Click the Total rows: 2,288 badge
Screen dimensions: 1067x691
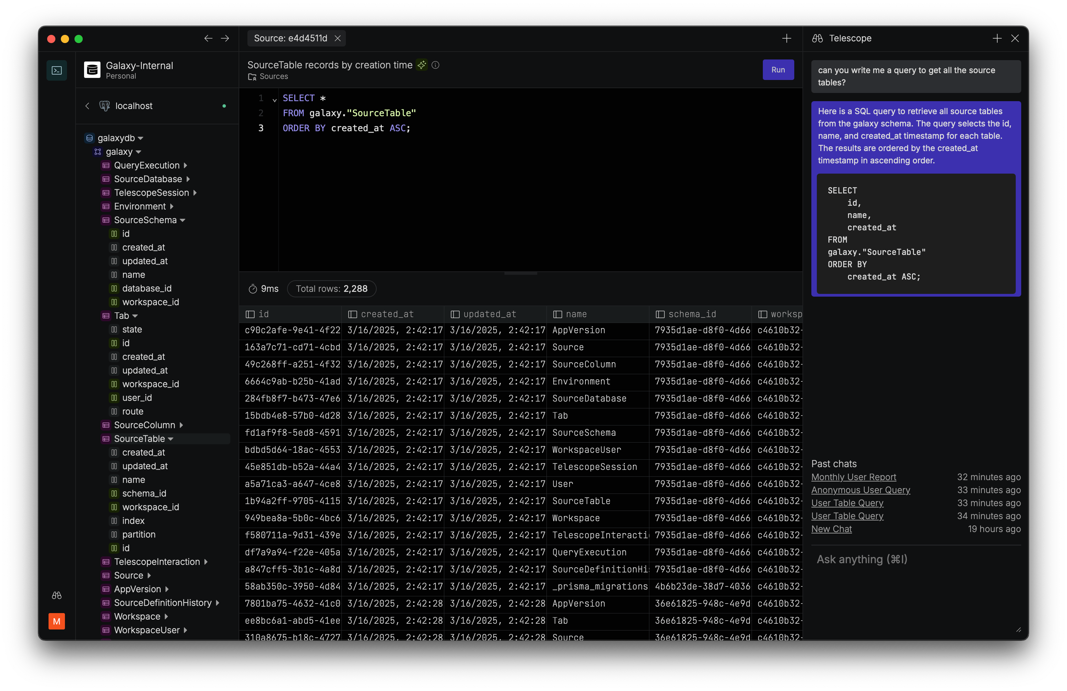(331, 289)
